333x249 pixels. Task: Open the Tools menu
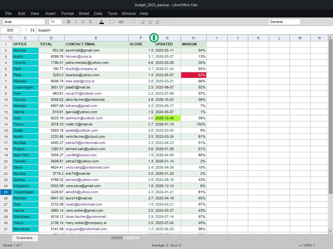click(x=112, y=14)
